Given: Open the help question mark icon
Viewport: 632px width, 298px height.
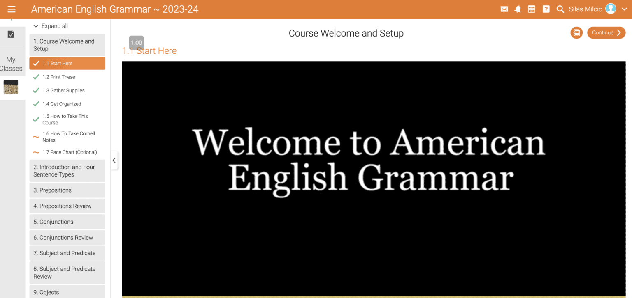Looking at the screenshot, I should 546,9.
